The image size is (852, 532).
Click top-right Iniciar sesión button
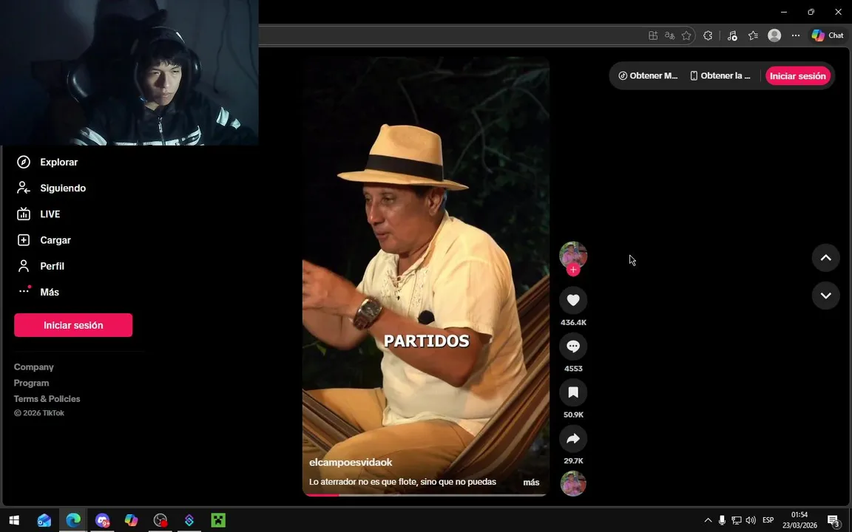[798, 76]
